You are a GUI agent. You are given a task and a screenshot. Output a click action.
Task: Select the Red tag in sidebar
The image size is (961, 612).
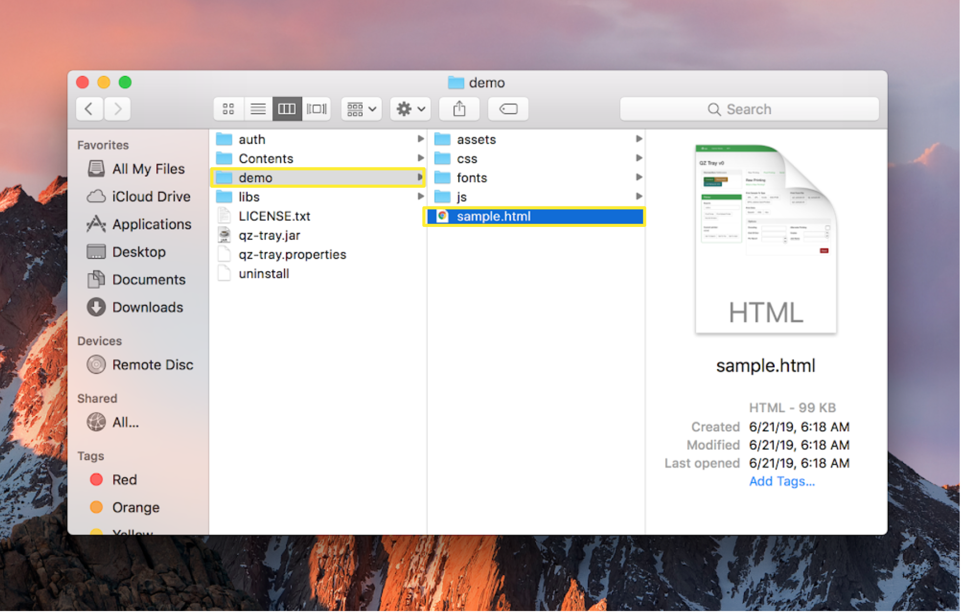[124, 480]
